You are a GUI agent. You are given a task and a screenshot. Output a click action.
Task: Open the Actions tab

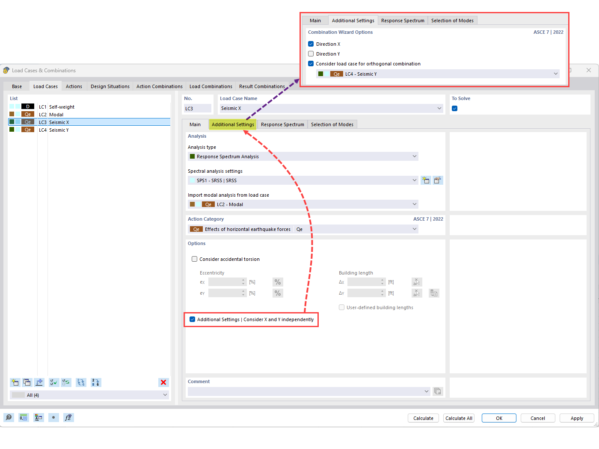[x=74, y=86]
